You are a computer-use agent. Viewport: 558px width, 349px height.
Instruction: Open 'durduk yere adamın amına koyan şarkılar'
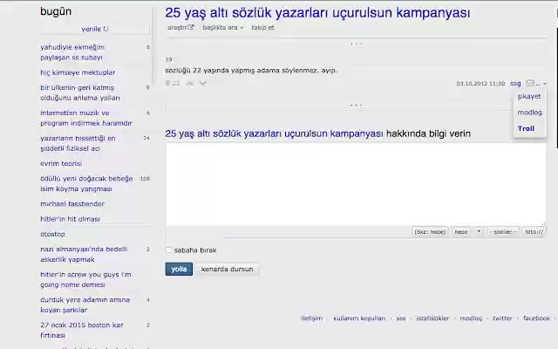[x=85, y=305]
